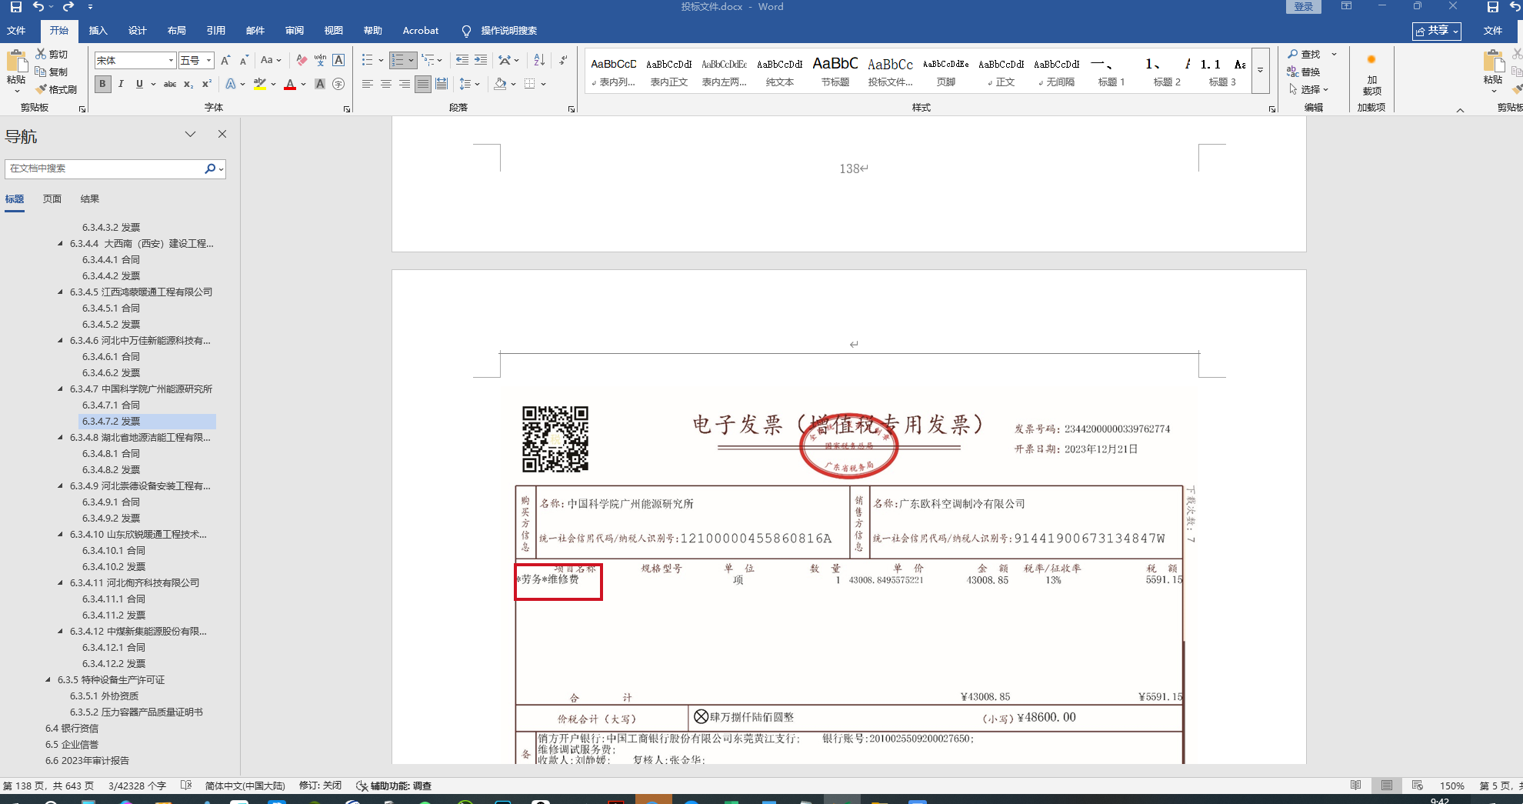Toggle subscript formatting
Viewport: 1523px width, 804px height.
188,84
